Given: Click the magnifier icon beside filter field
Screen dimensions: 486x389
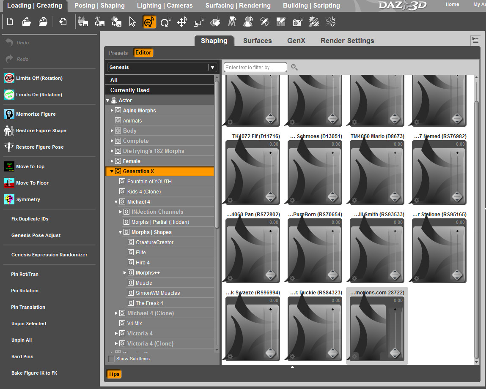Looking at the screenshot, I should tap(294, 67).
